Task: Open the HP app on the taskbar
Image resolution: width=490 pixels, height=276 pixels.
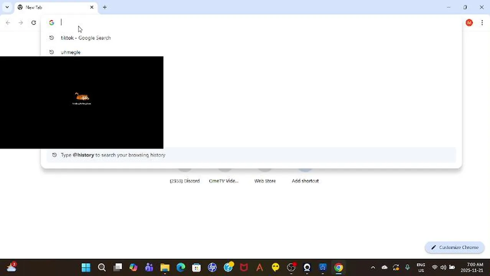Action: 212,267
